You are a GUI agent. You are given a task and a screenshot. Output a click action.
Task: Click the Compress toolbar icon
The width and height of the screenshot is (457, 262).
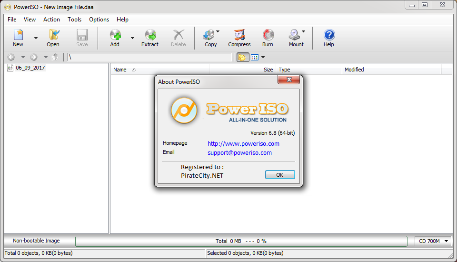point(239,35)
